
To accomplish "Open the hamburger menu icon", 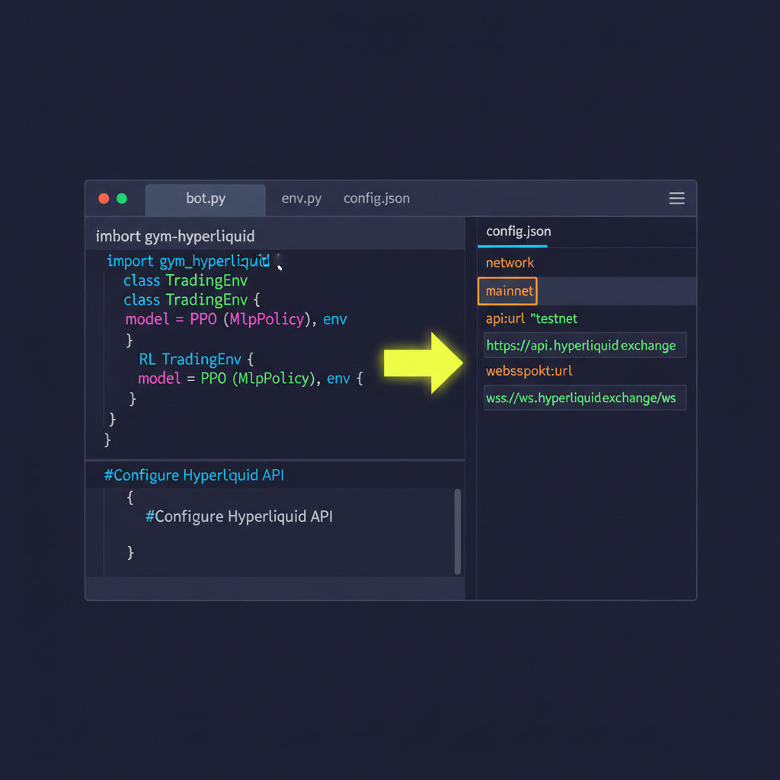I will [676, 198].
